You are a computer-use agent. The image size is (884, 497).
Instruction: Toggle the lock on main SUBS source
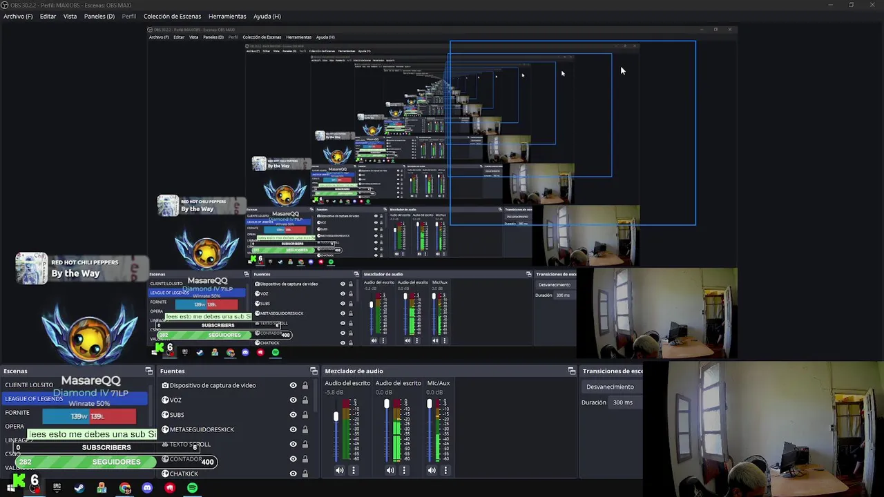coord(305,415)
